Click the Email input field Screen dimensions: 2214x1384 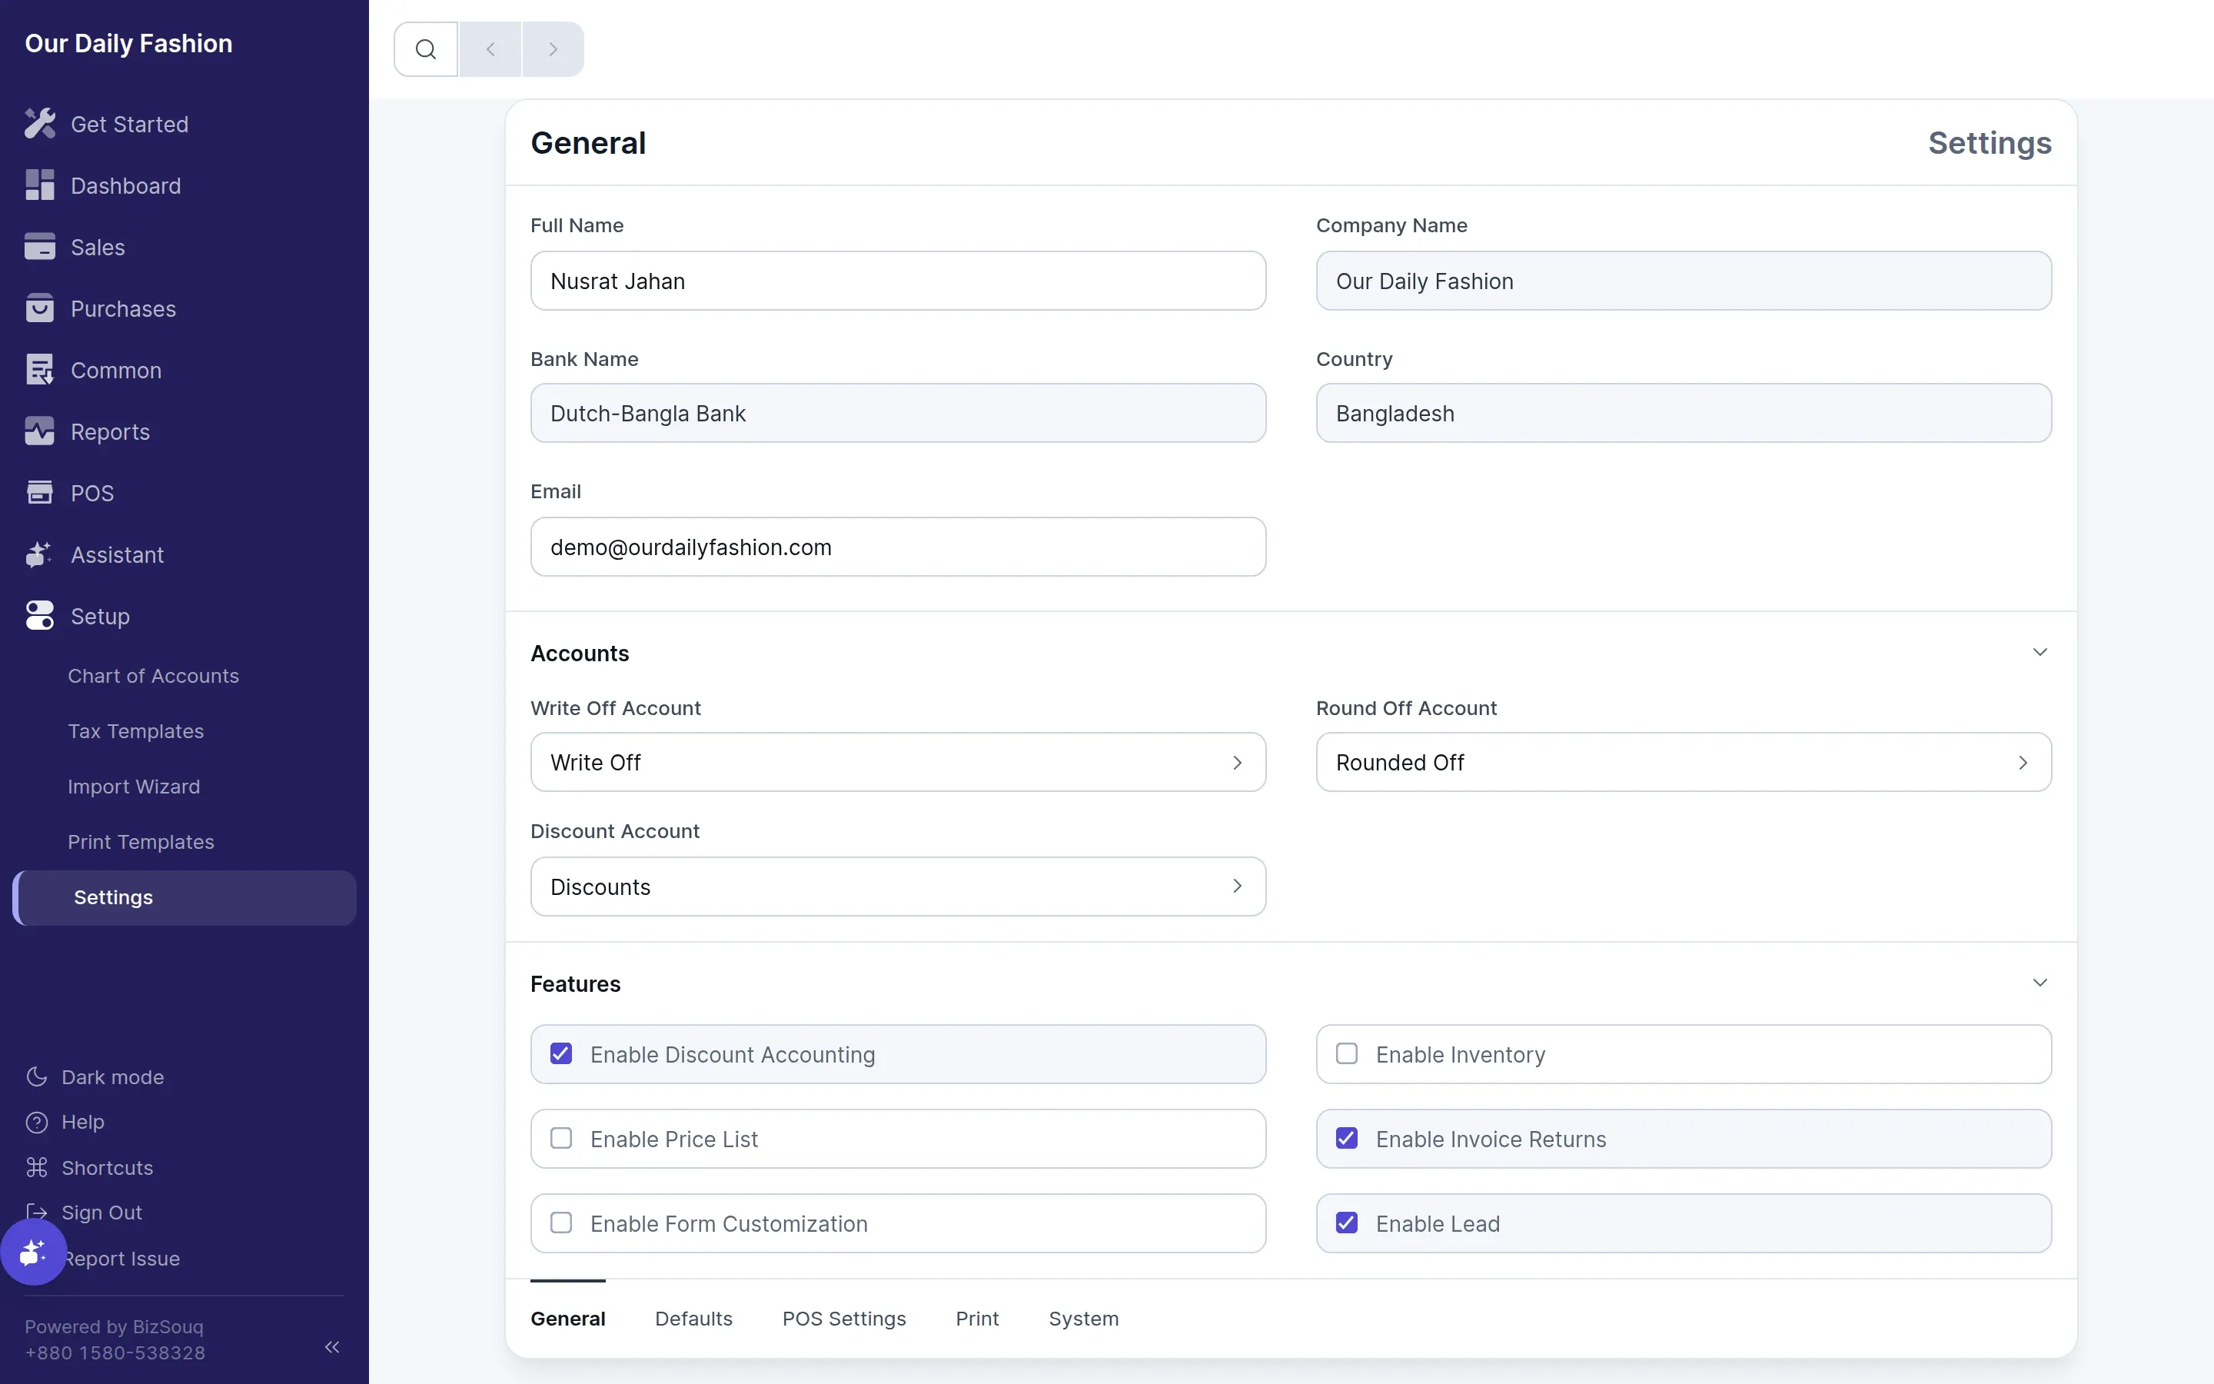897,547
